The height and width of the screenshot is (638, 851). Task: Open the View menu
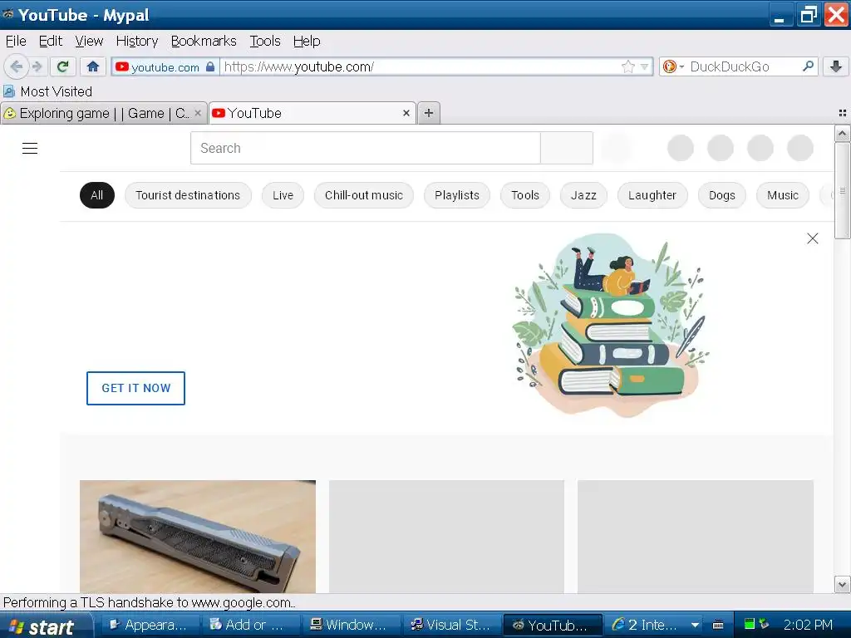click(89, 42)
